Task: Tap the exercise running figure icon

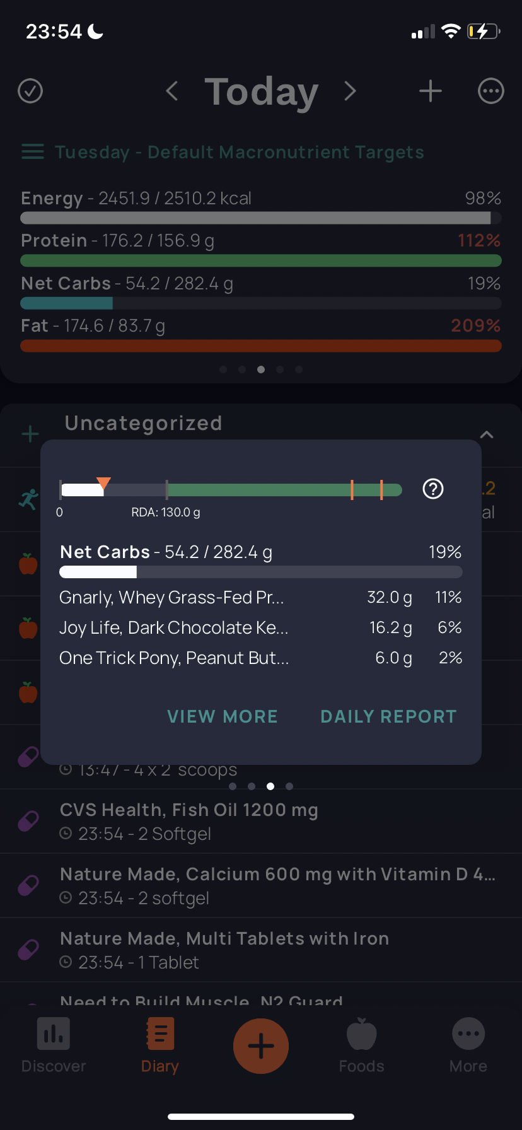Action: (28, 499)
